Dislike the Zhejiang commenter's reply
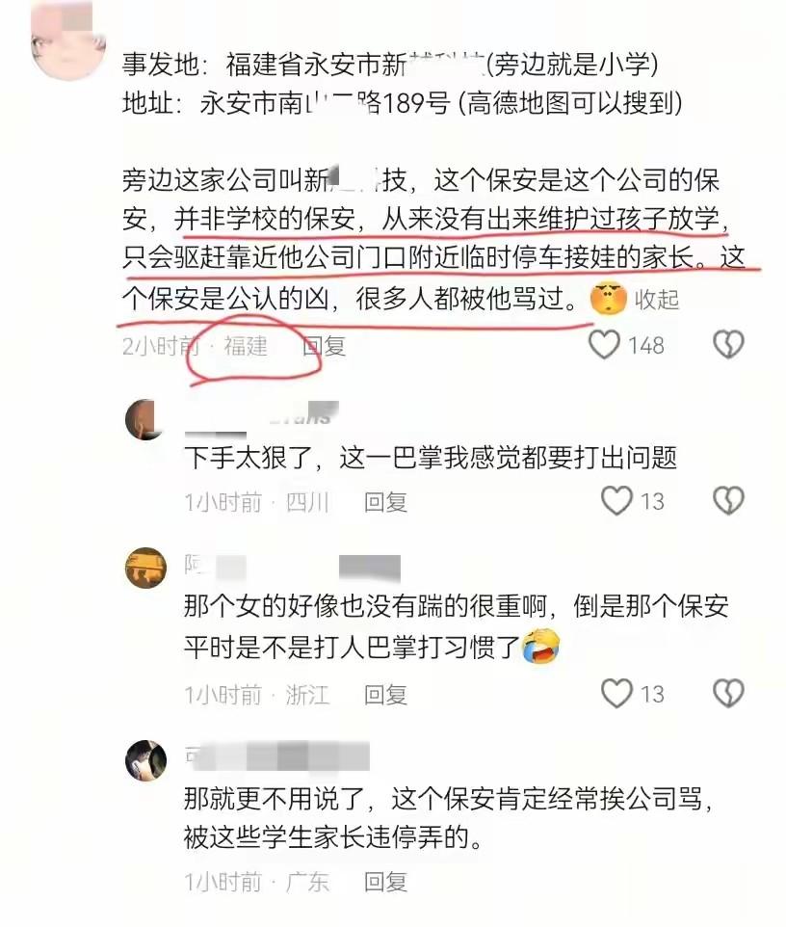This screenshot has height=927, width=786. click(x=728, y=694)
